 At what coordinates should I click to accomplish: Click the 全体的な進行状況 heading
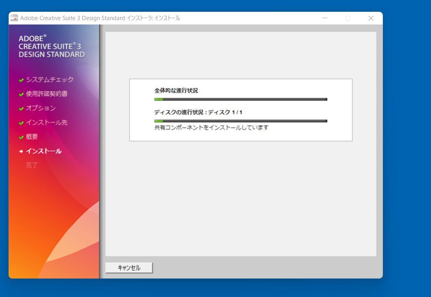[176, 91]
